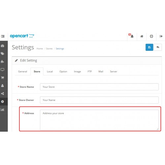The width and height of the screenshot is (165, 165).
Task: Cancel using the back arrow button
Action: tap(158, 47)
